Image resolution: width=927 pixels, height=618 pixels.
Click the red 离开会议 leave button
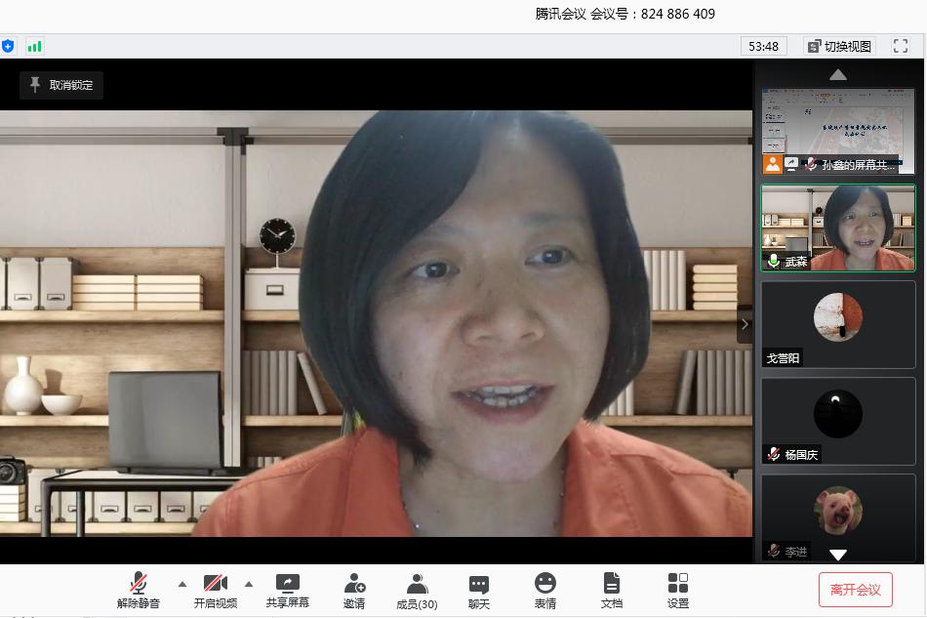(x=855, y=590)
